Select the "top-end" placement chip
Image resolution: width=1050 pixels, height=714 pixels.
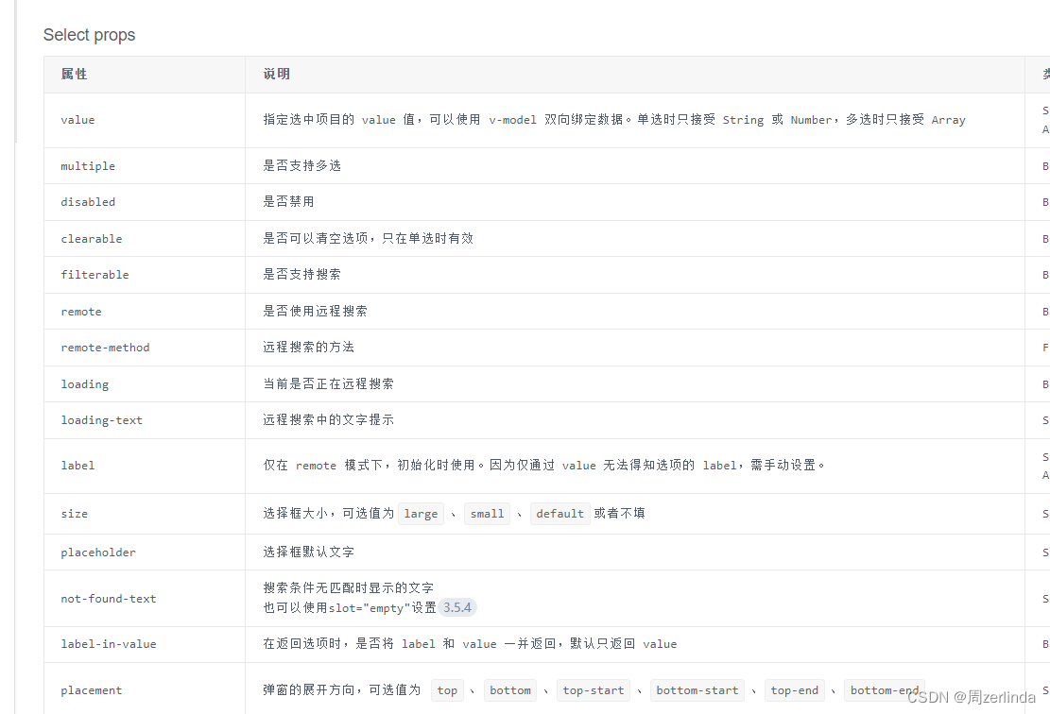(795, 690)
